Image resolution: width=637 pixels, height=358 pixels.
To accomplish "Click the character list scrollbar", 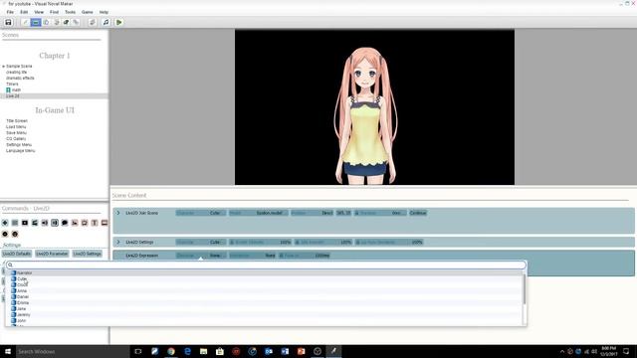I will tap(525, 289).
